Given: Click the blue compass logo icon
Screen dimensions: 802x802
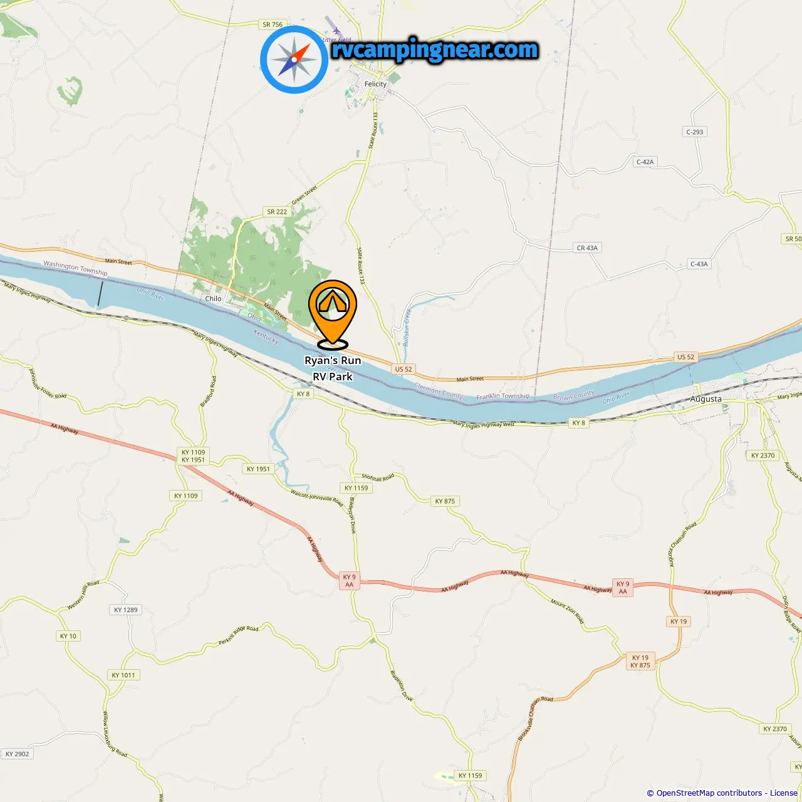Looking at the screenshot, I should tap(294, 60).
